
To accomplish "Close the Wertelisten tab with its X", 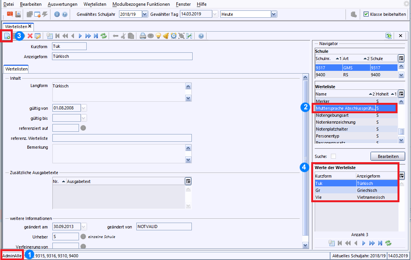I will click(x=30, y=26).
